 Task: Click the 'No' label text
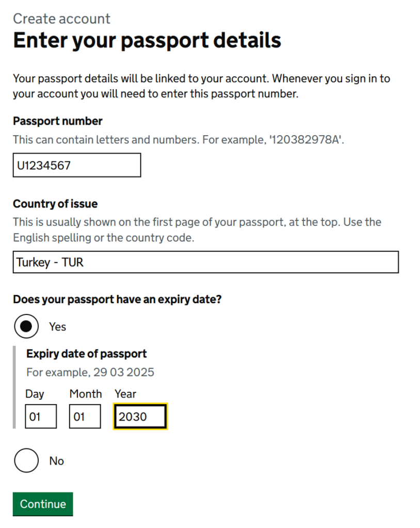coord(57,461)
